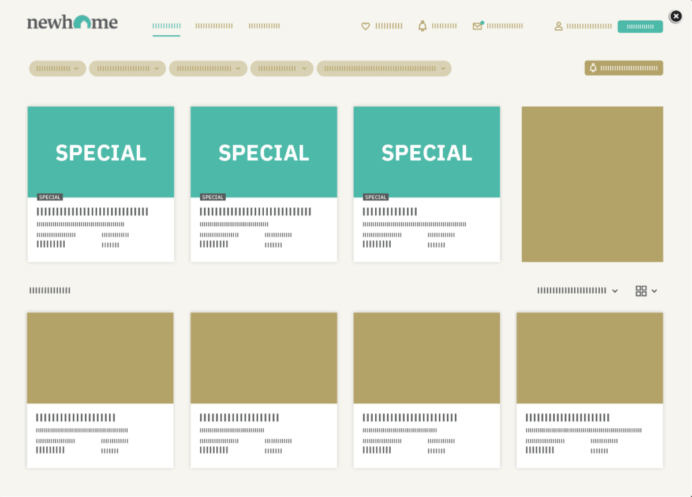The image size is (692, 497).
Task: Open the fourth listing image in bottom row
Action: click(590, 358)
